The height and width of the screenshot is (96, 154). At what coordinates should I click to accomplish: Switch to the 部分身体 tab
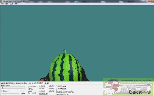tap(16, 83)
